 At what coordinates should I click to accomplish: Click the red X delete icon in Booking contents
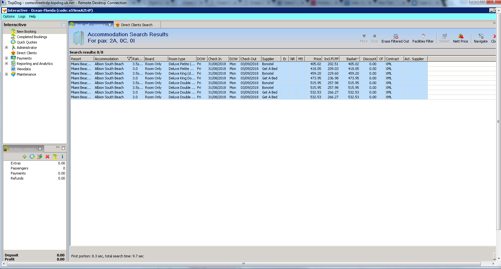tap(47, 157)
